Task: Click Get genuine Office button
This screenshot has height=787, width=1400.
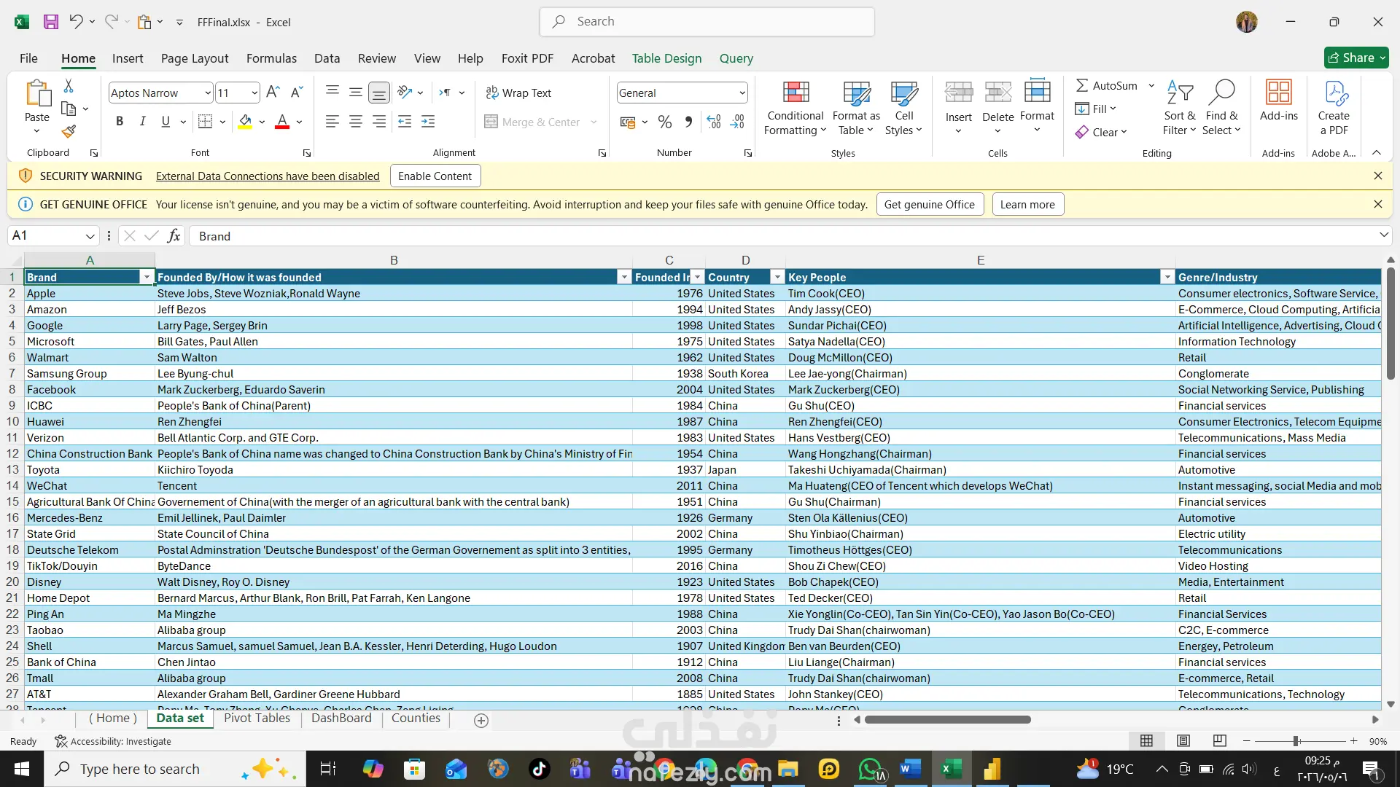Action: tap(930, 204)
